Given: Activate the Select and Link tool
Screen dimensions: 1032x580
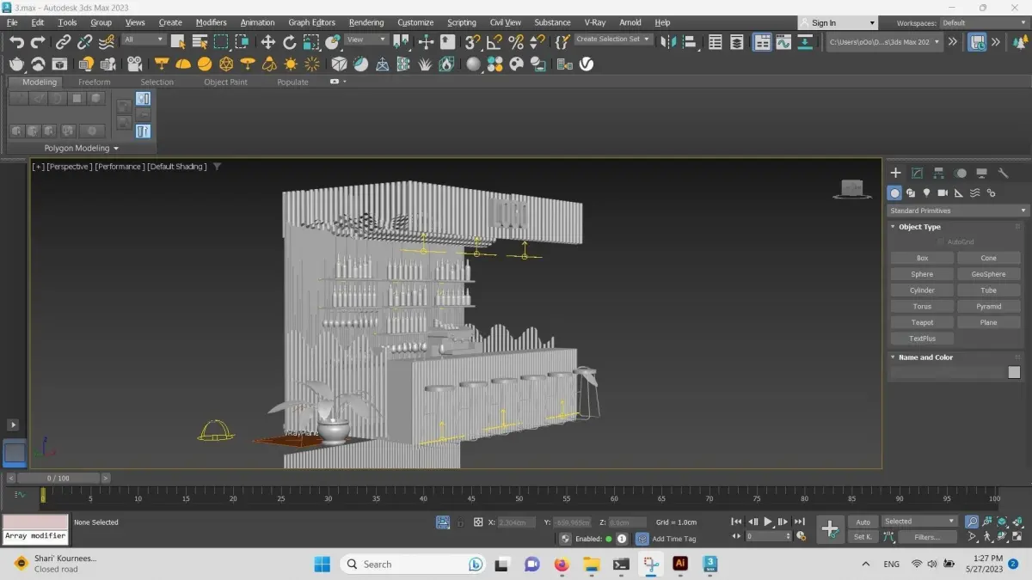Looking at the screenshot, I should click(64, 41).
